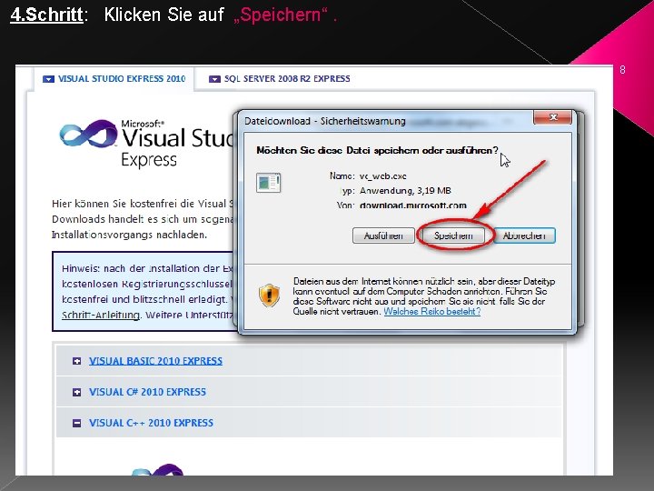Click the arrow icon beside SQL Server 2008 R2
Viewport: 654px width, 491px height.
click(214, 79)
